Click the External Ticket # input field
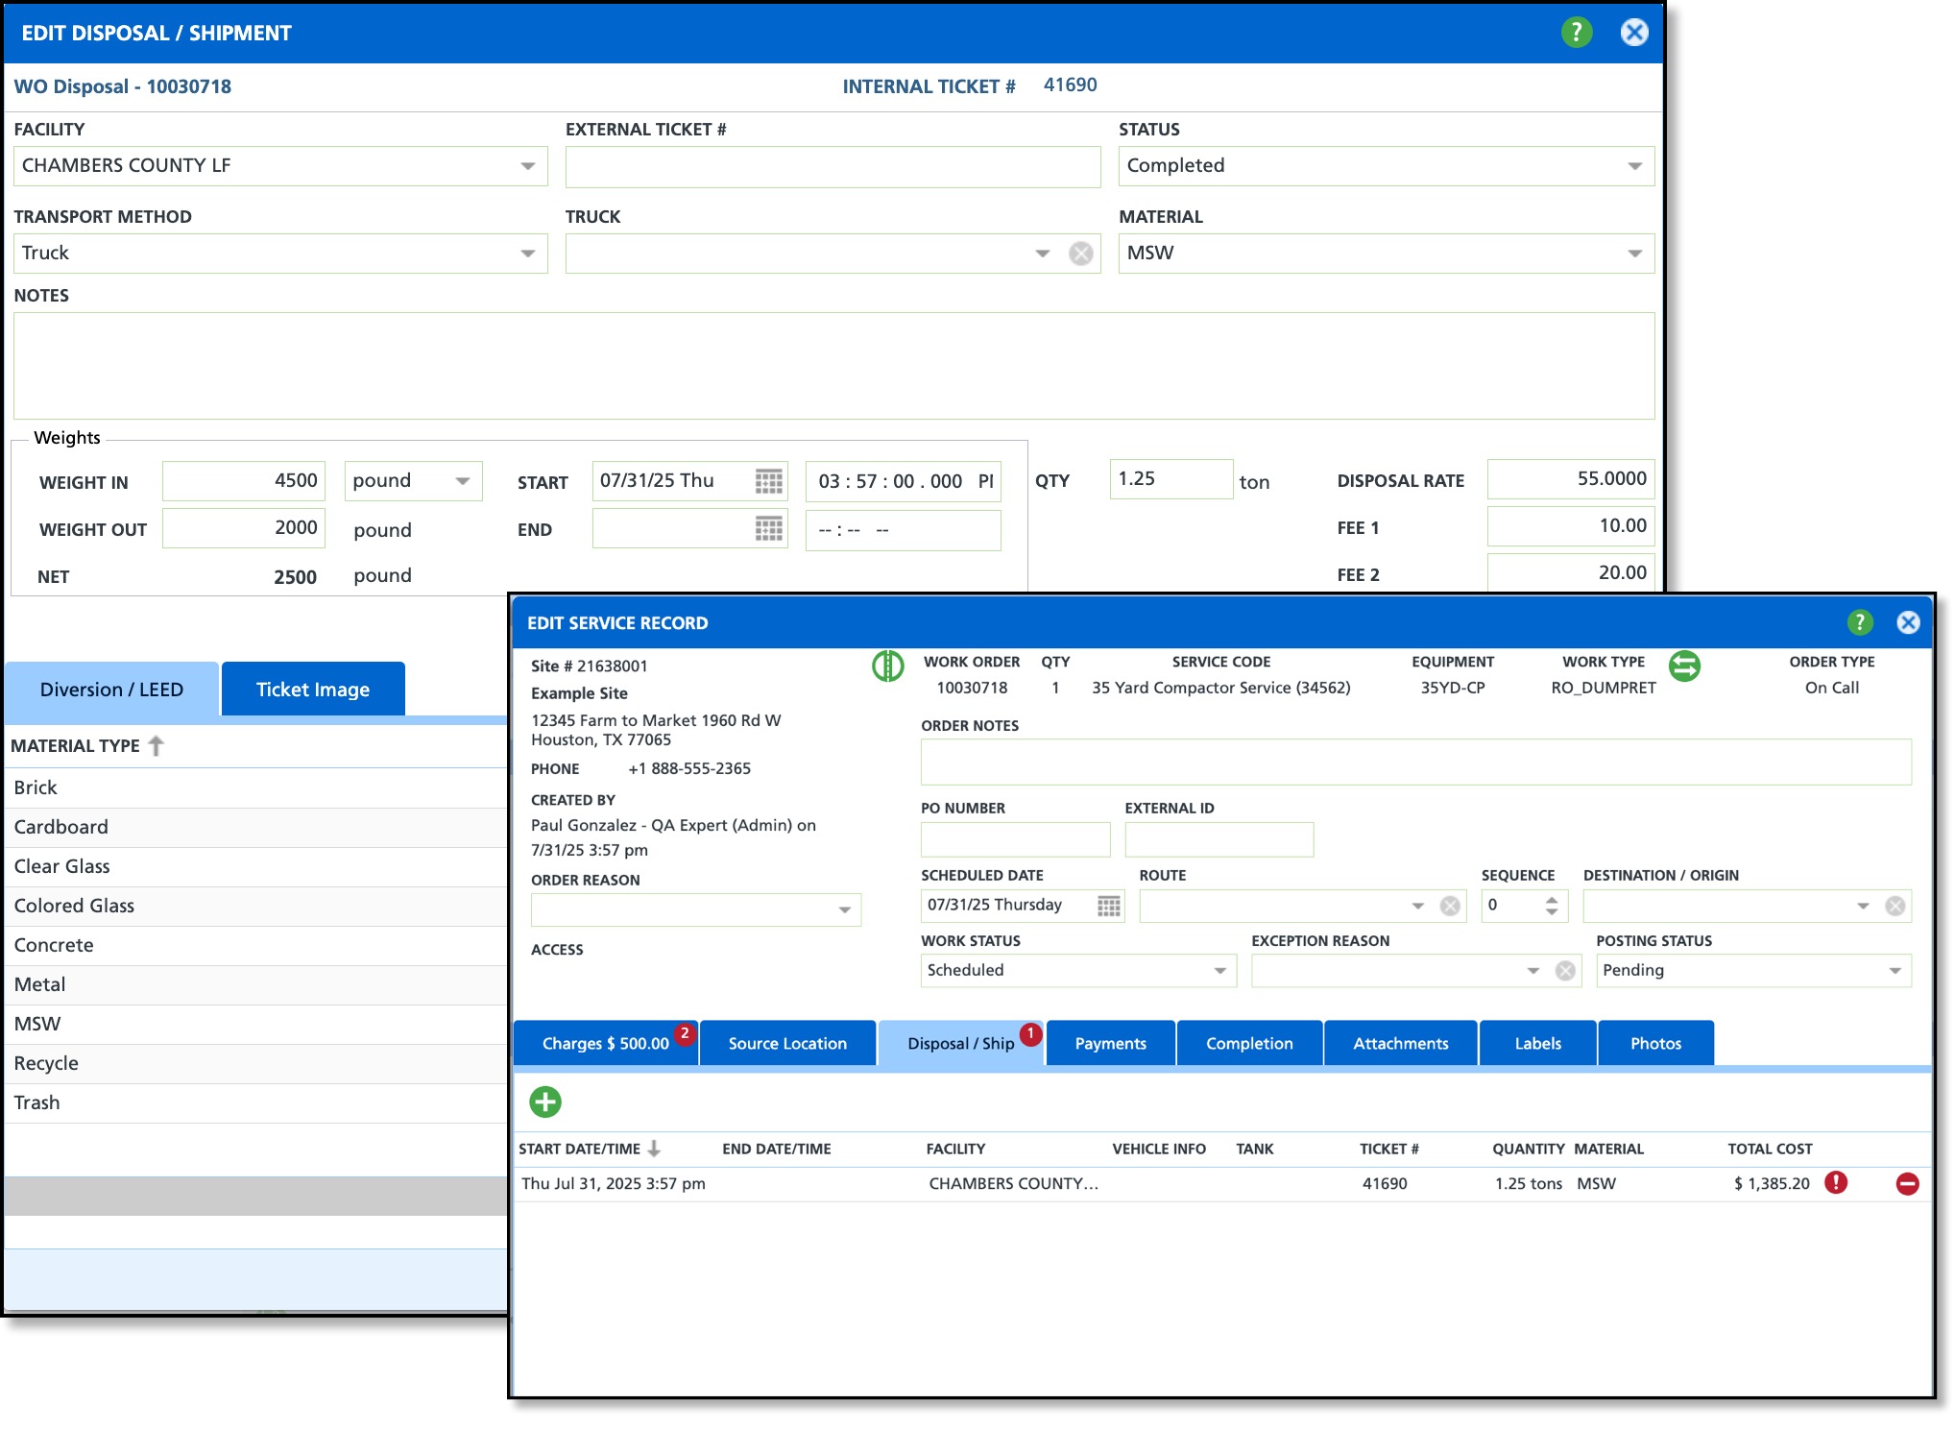The image size is (1955, 1429). (832, 167)
